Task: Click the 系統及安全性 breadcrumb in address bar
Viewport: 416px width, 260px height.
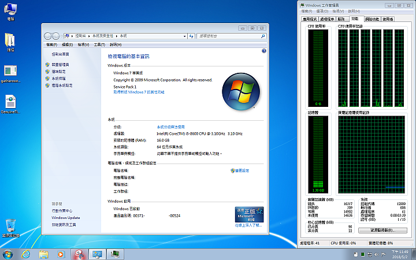Action: (103, 36)
